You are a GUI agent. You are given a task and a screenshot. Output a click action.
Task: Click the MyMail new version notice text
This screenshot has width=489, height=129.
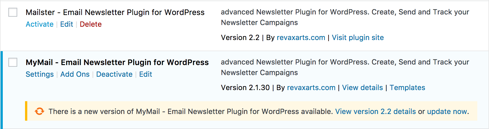click(191, 111)
